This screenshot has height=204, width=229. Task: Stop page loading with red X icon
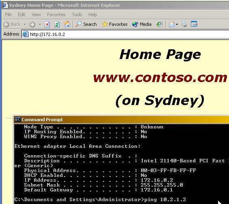click(47, 24)
